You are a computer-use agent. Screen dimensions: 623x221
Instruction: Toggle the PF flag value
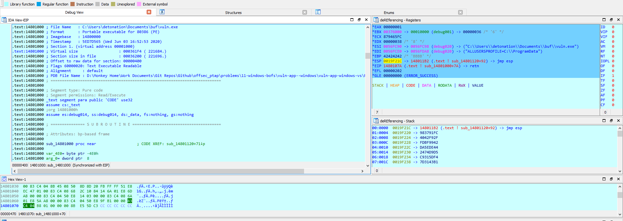(613, 100)
